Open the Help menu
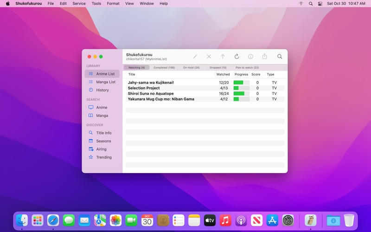This screenshot has height=232, width=371. (x=164, y=4)
